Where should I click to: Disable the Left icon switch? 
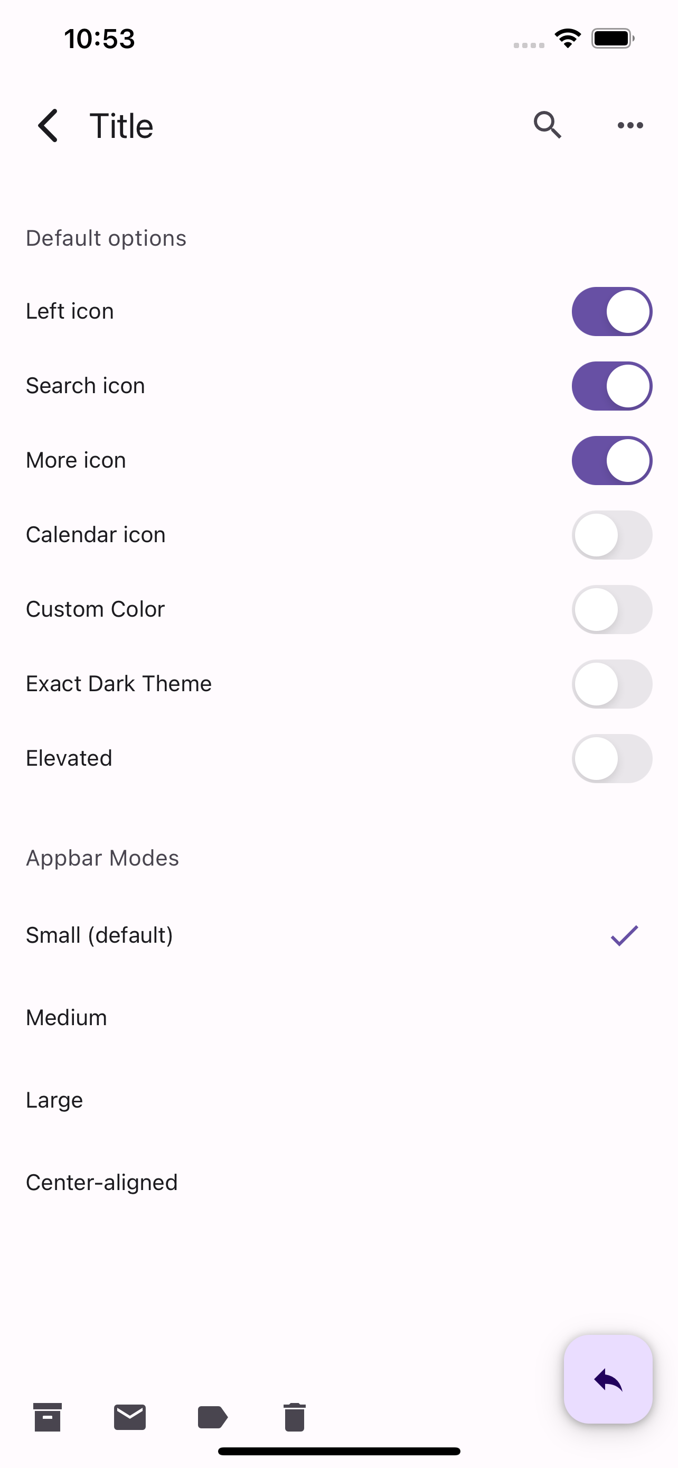(612, 312)
